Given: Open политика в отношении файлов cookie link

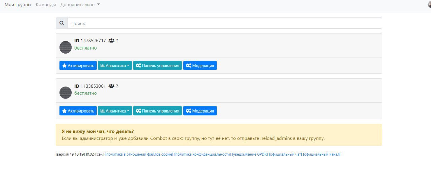Looking at the screenshot, I should [139, 154].
